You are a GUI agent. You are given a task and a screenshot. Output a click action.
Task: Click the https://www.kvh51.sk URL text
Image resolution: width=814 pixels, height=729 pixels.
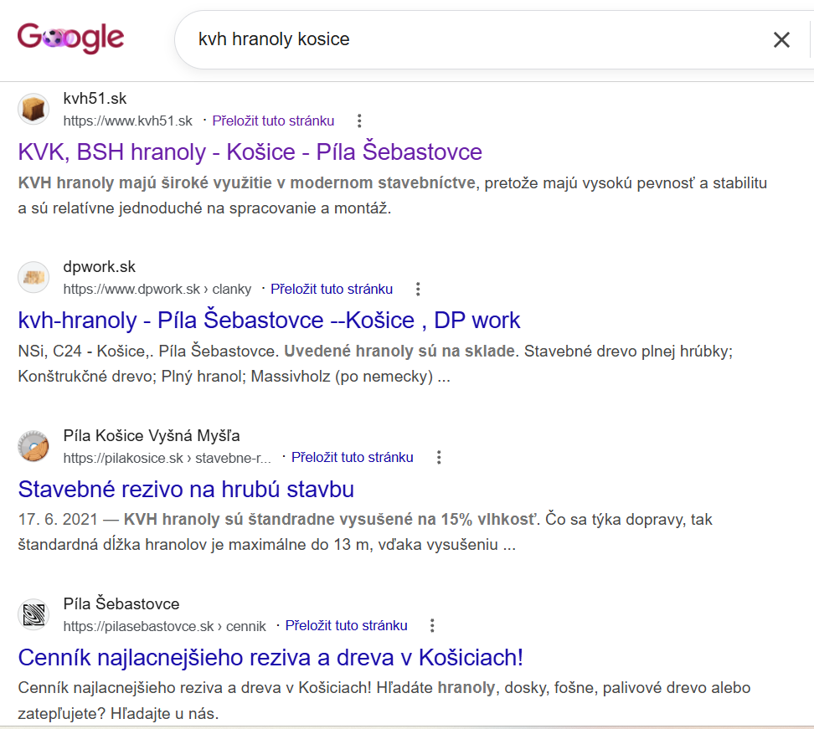[127, 121]
